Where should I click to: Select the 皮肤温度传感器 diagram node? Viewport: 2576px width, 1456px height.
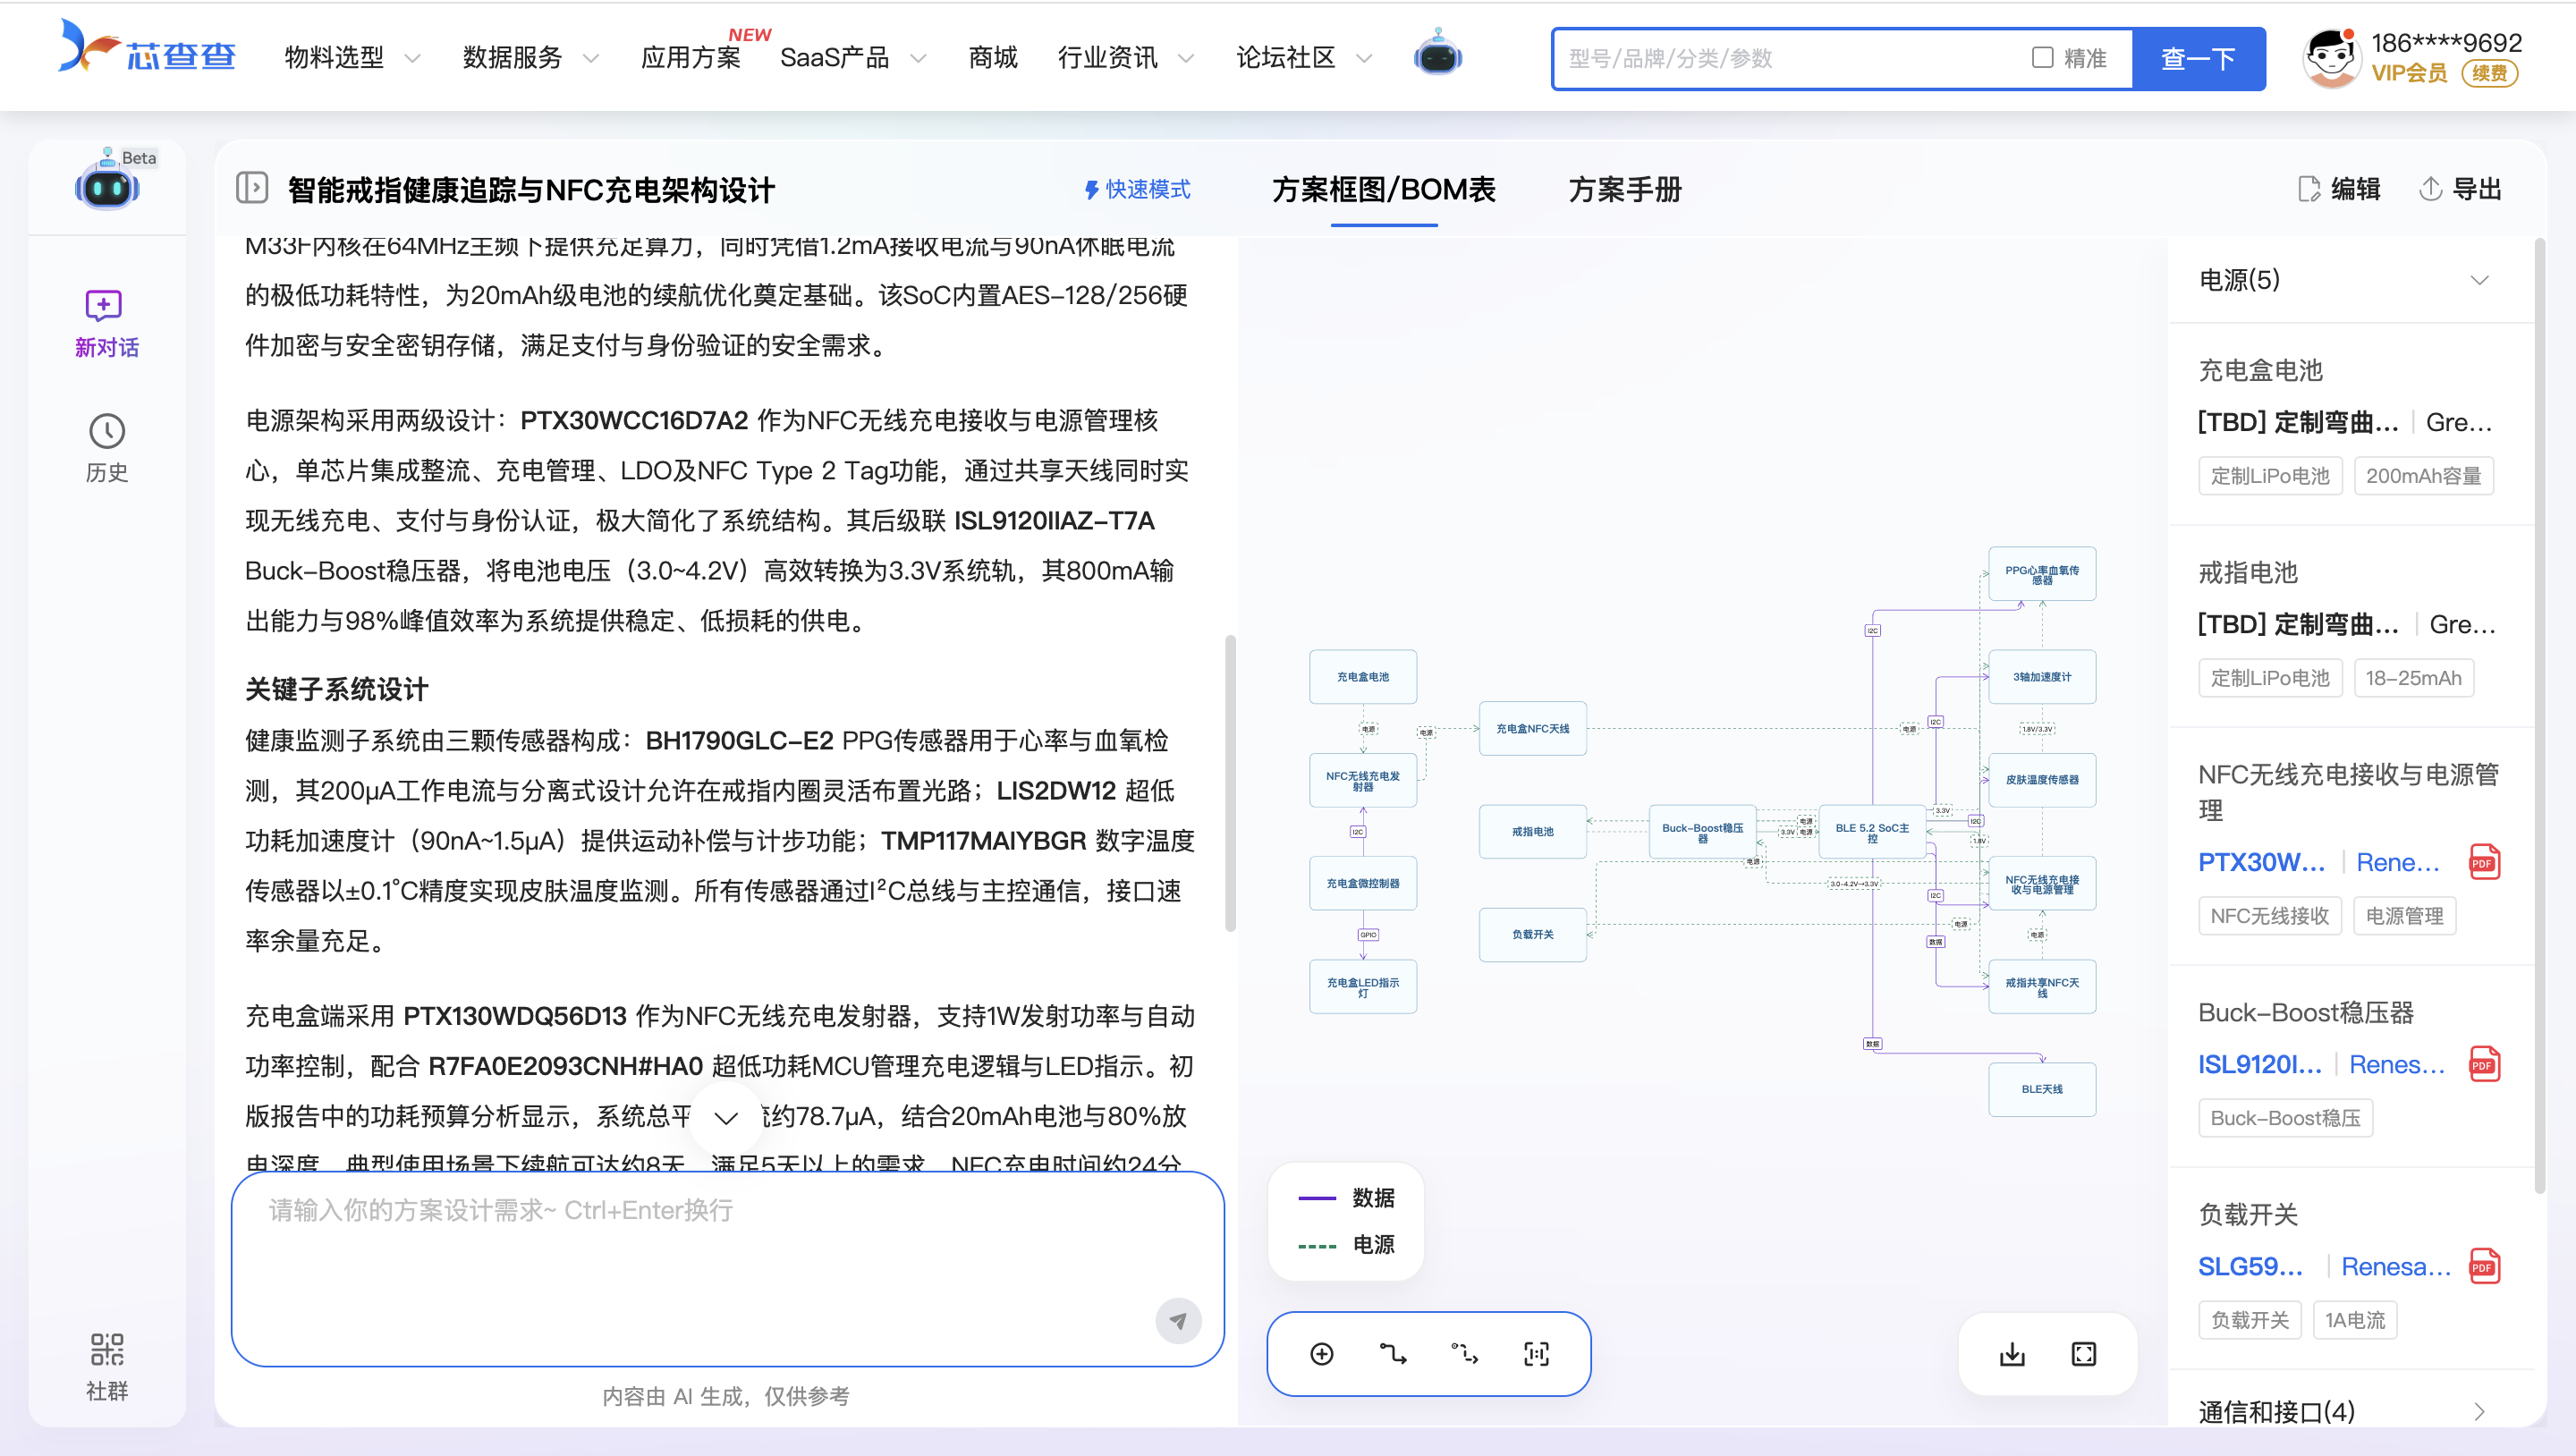coord(2042,780)
